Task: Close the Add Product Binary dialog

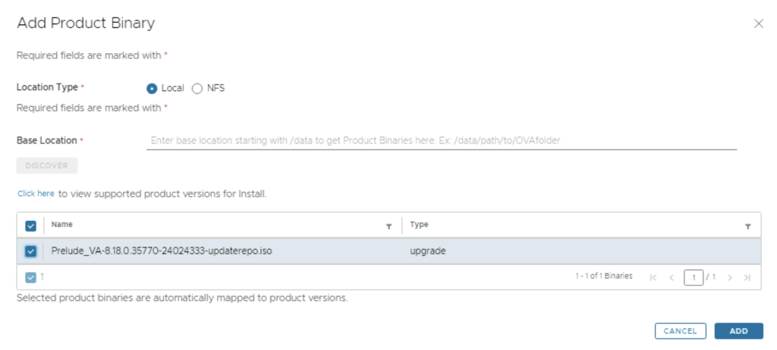Action: click(x=758, y=24)
